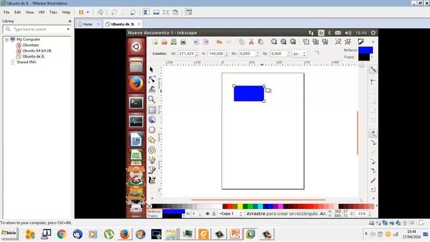Viewport: 430px width, 242px height.
Task: Toggle snap nodes button in snap bar
Action: click(x=374, y=134)
